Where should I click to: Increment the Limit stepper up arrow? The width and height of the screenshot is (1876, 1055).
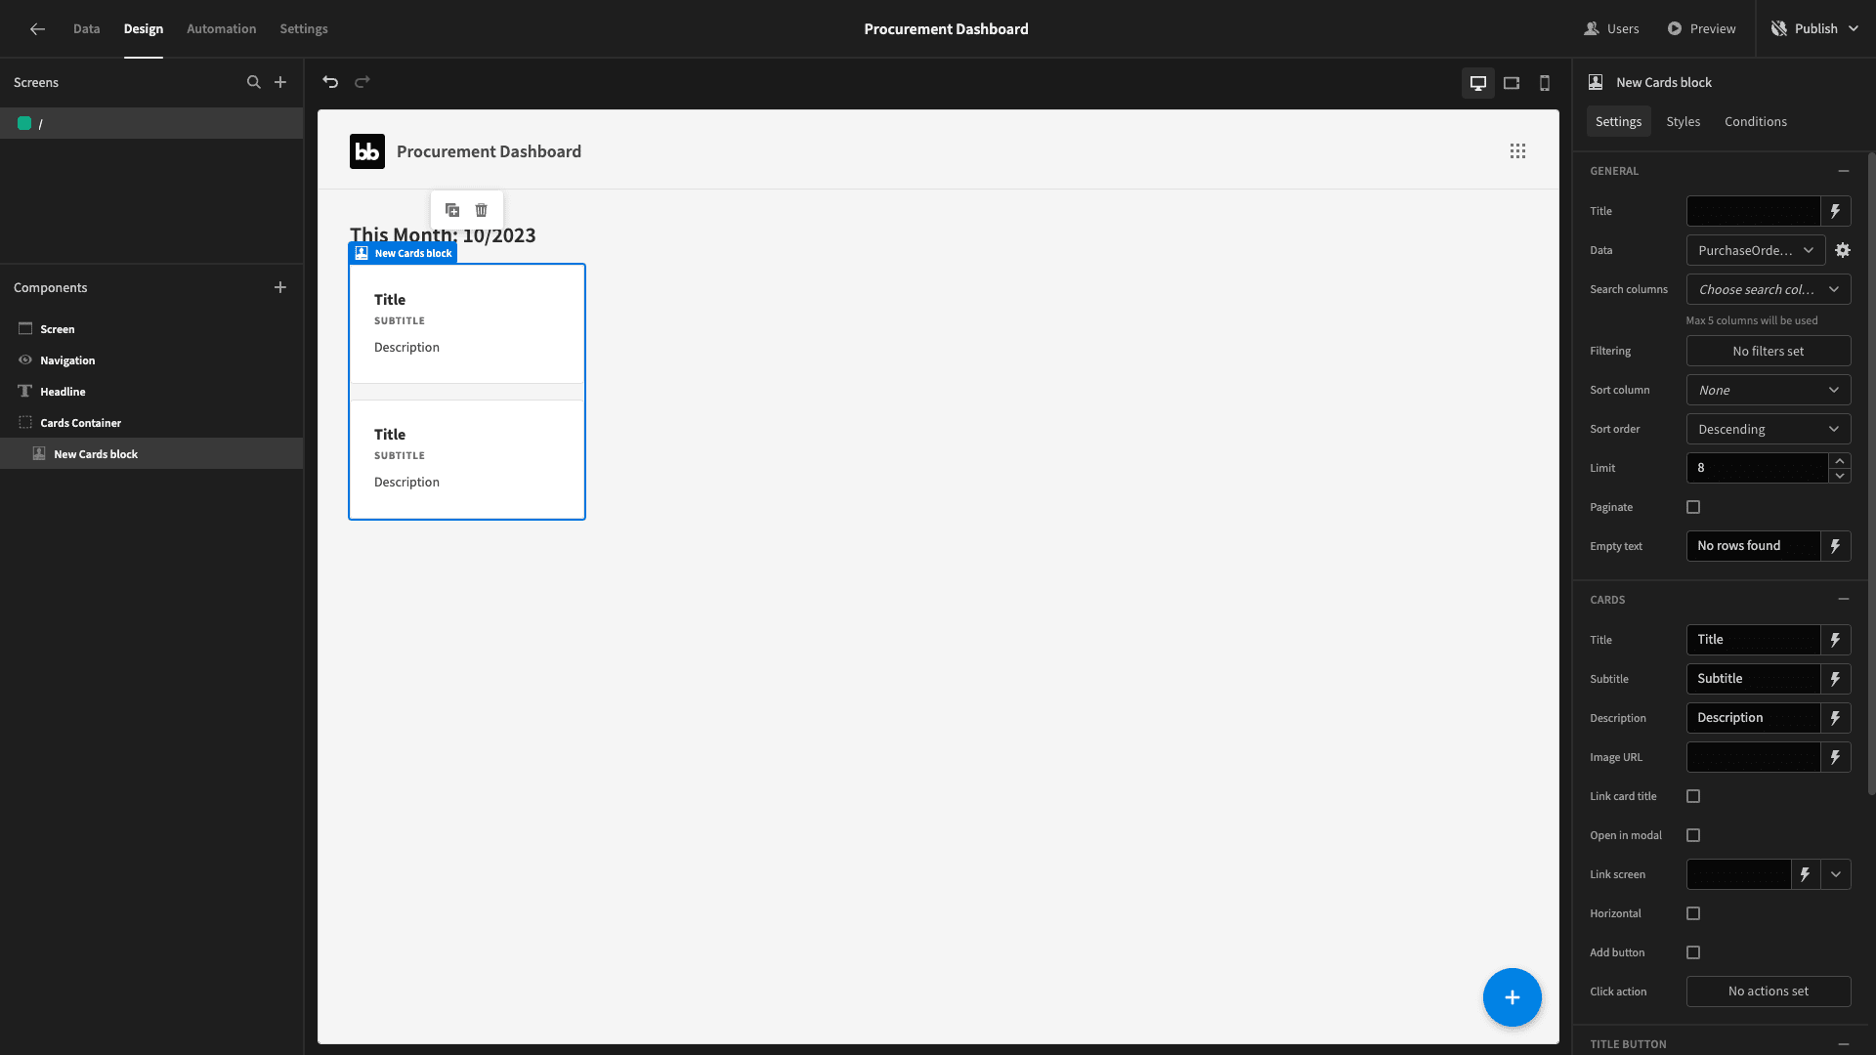tap(1840, 461)
